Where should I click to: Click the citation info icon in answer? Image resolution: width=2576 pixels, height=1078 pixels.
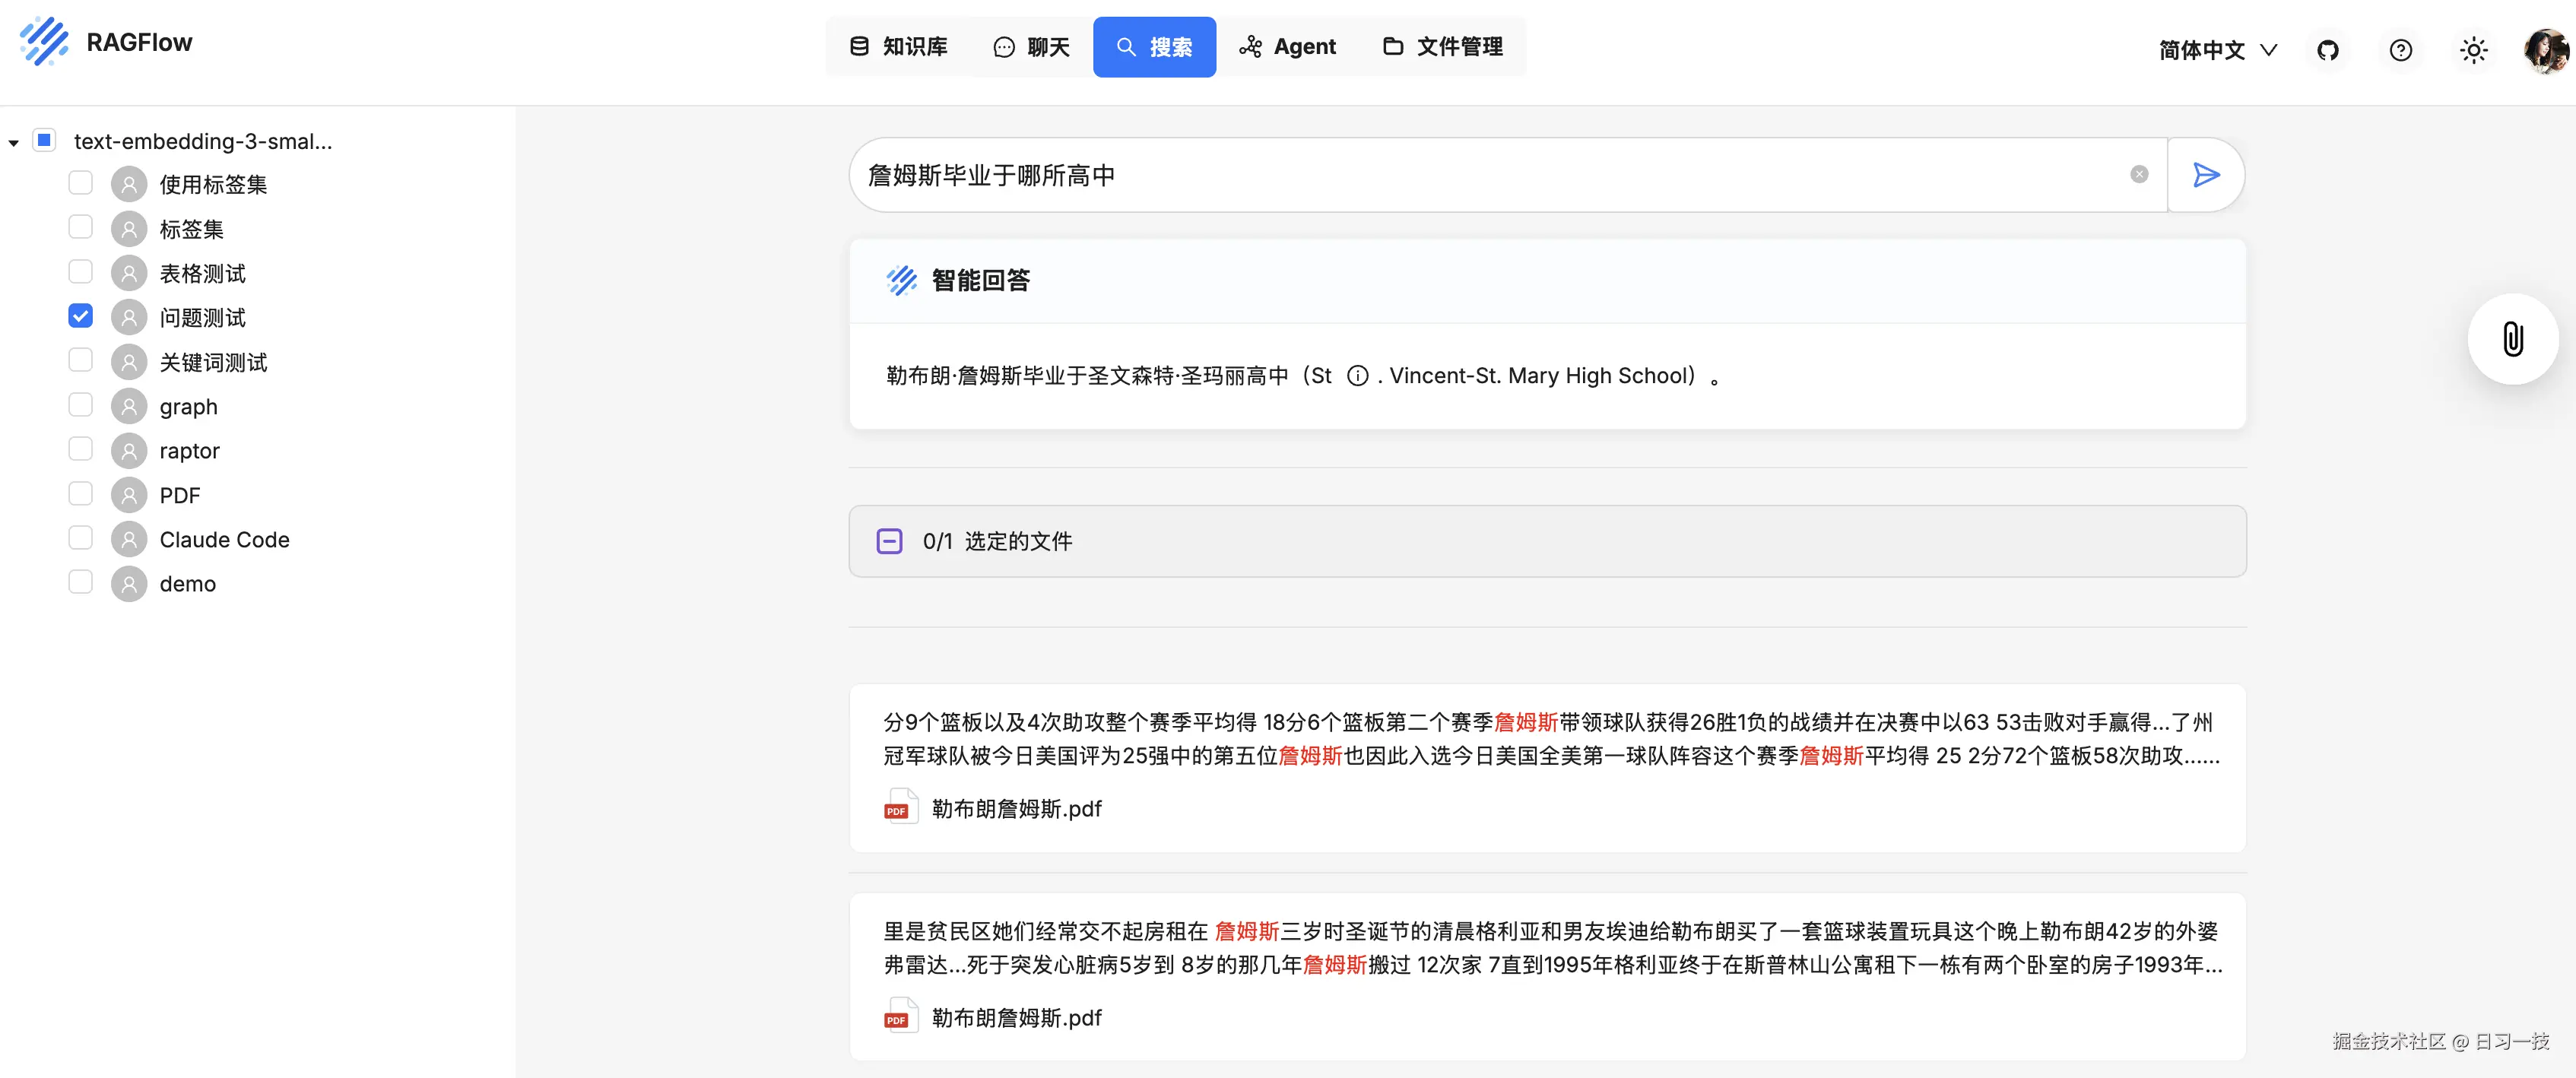[x=1357, y=376]
